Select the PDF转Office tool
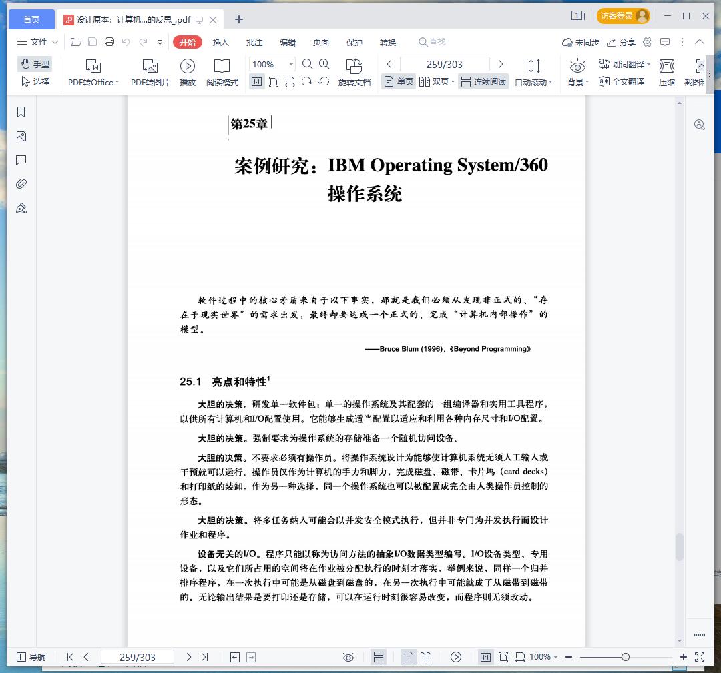The image size is (721, 673). click(x=93, y=73)
